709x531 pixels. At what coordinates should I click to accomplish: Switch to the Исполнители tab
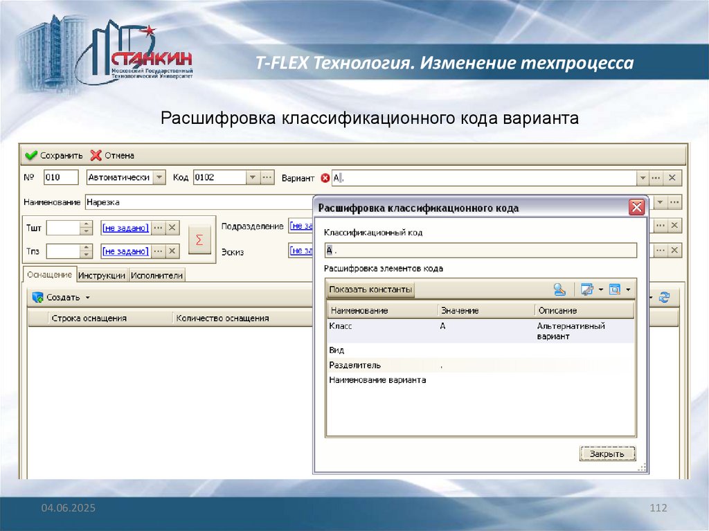pyautogui.click(x=156, y=276)
